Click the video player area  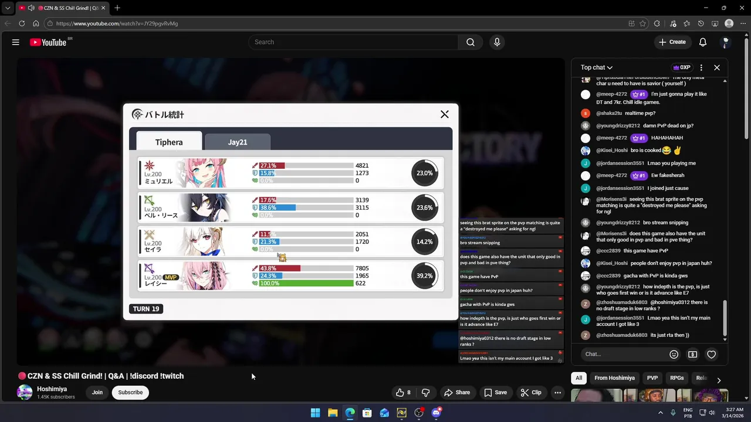tap(290, 211)
